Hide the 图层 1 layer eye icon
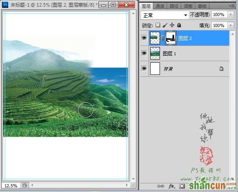 [x=144, y=53]
